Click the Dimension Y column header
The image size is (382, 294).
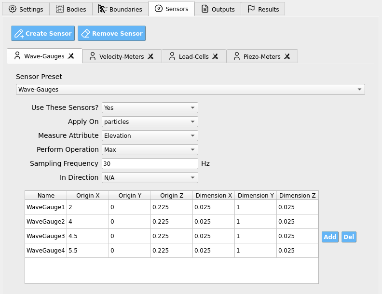click(255, 195)
